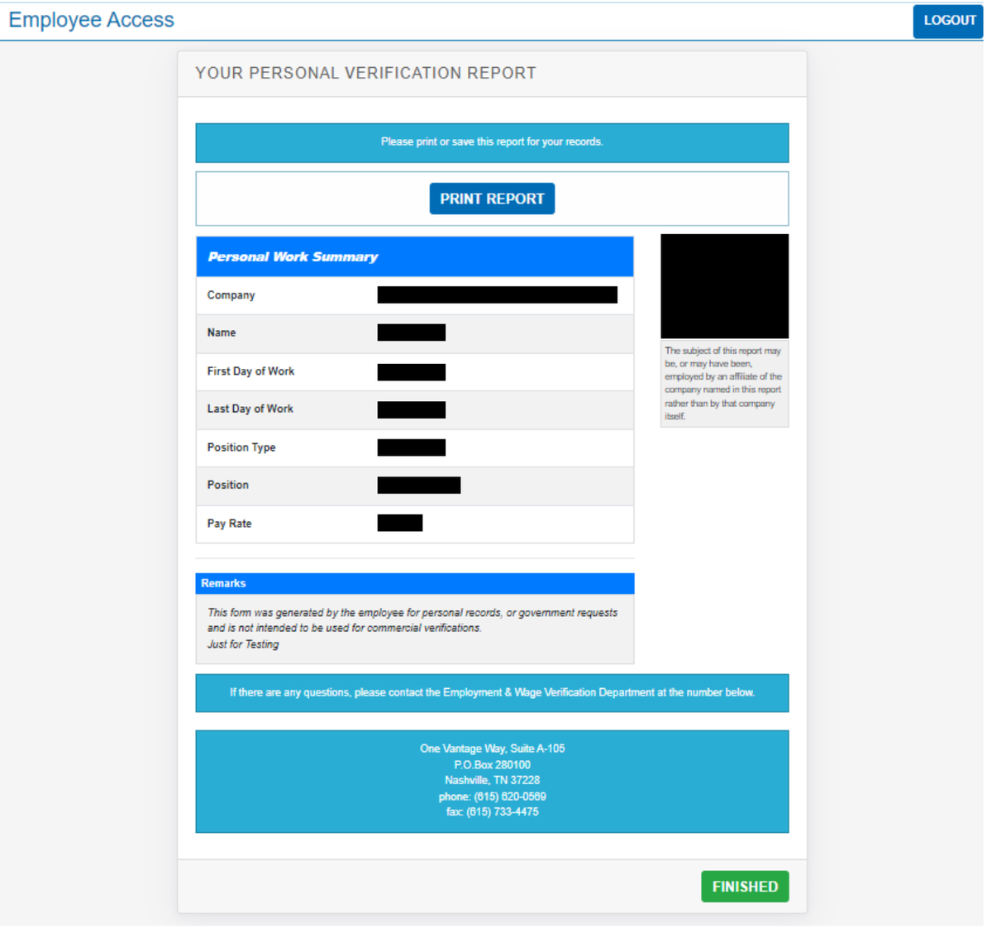The height and width of the screenshot is (928, 987).
Task: Click the Employee Access heading
Action: (91, 20)
